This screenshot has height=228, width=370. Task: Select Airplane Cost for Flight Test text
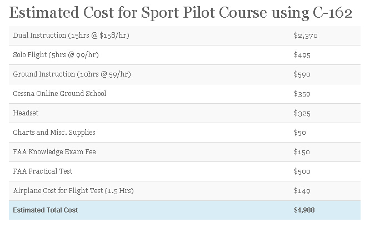tap(73, 190)
